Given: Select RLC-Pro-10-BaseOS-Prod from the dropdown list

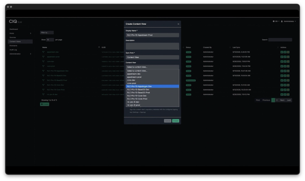Looking at the screenshot, I should (152, 93).
